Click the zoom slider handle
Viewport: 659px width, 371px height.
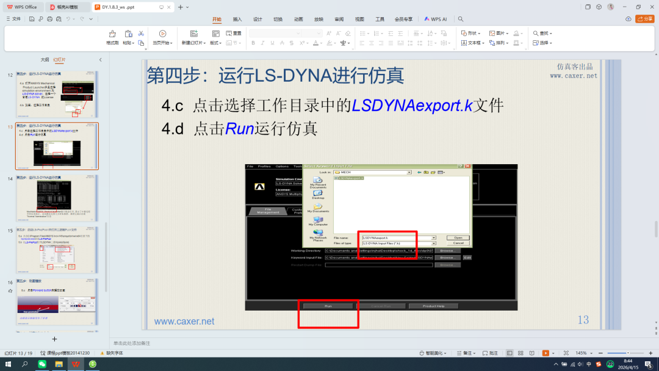pyautogui.click(x=628, y=353)
